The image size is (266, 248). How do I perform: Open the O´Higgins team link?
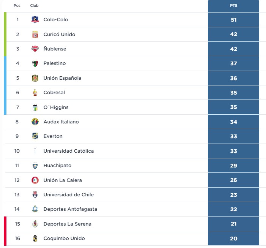tap(56, 107)
